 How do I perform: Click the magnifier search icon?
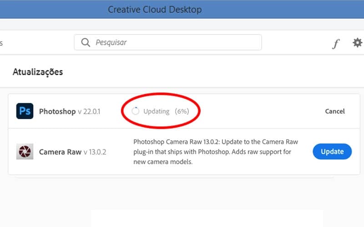86,42
